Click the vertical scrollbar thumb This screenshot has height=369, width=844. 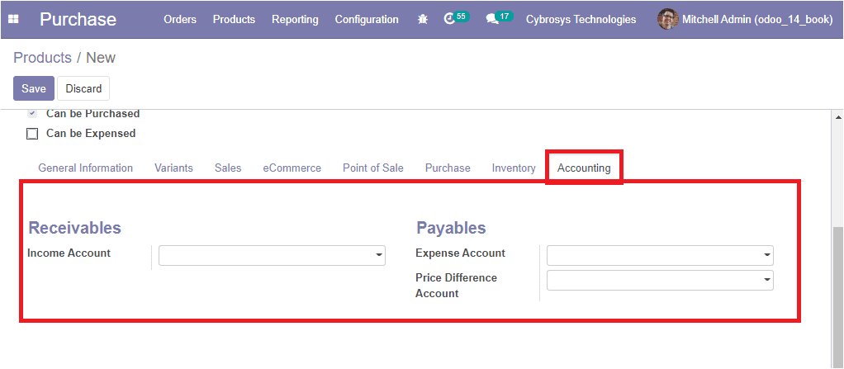pyautogui.click(x=837, y=296)
